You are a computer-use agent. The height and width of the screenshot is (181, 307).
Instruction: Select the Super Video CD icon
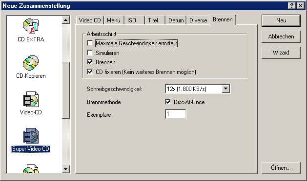(31, 136)
